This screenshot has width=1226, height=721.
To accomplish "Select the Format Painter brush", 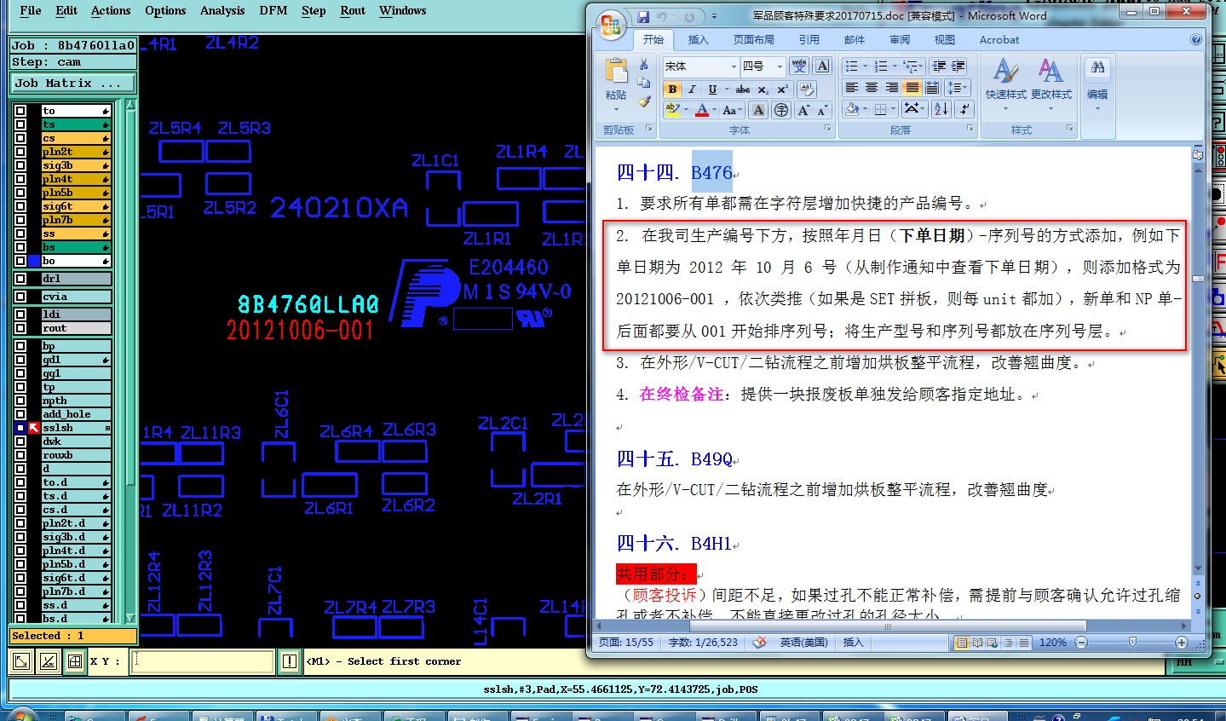I will pos(644,101).
